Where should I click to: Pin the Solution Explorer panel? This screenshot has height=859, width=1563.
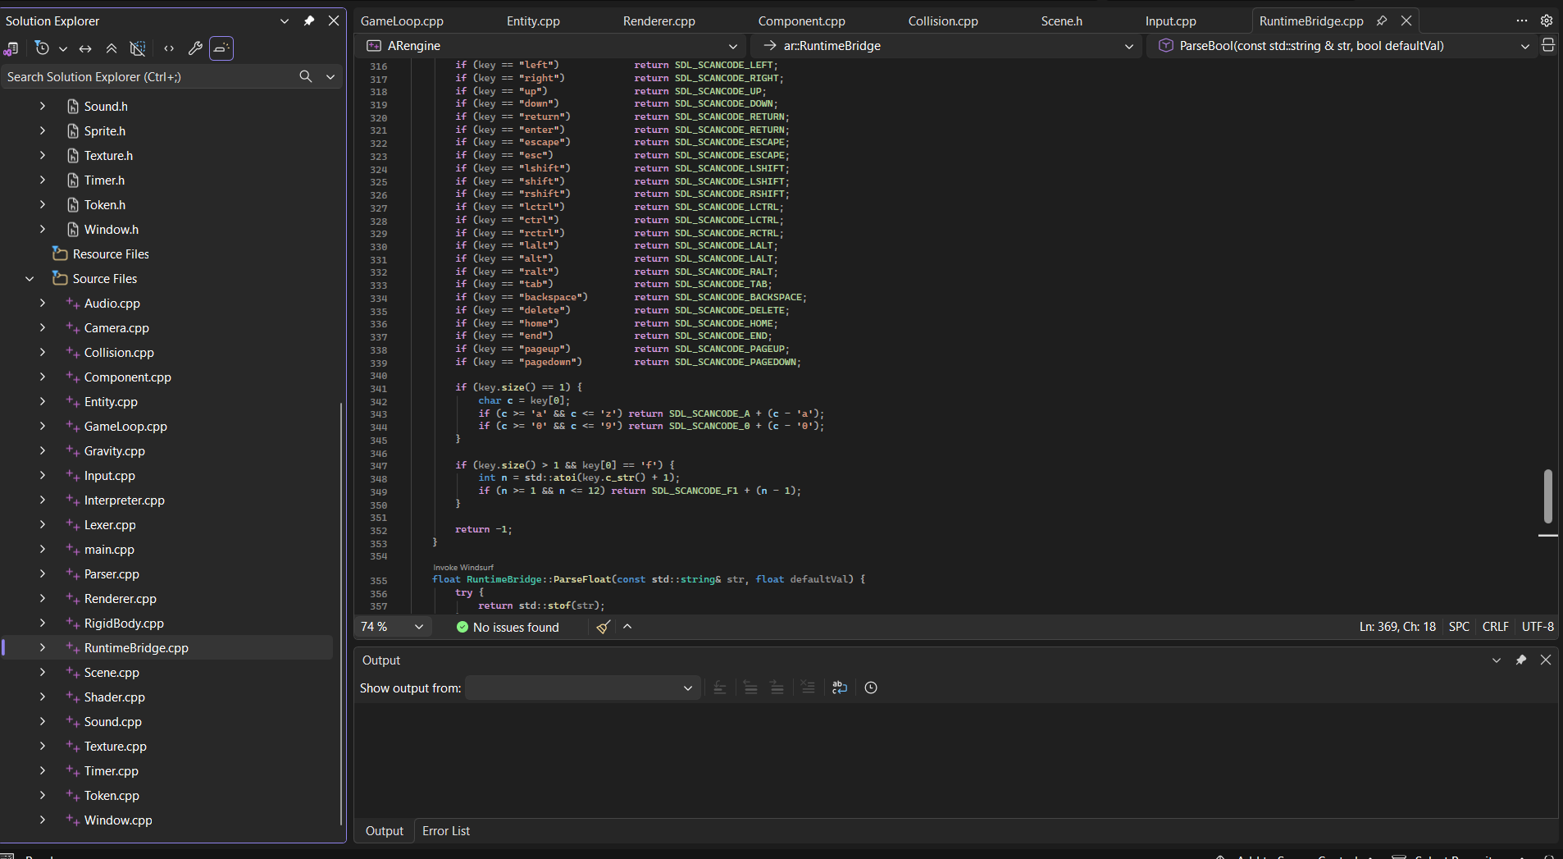click(x=309, y=21)
